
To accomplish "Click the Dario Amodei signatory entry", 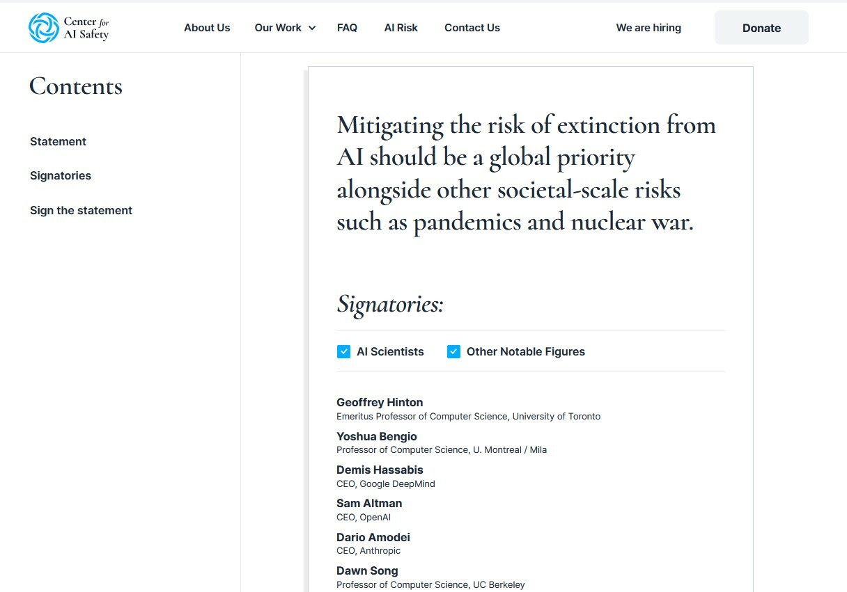I will [x=373, y=537].
